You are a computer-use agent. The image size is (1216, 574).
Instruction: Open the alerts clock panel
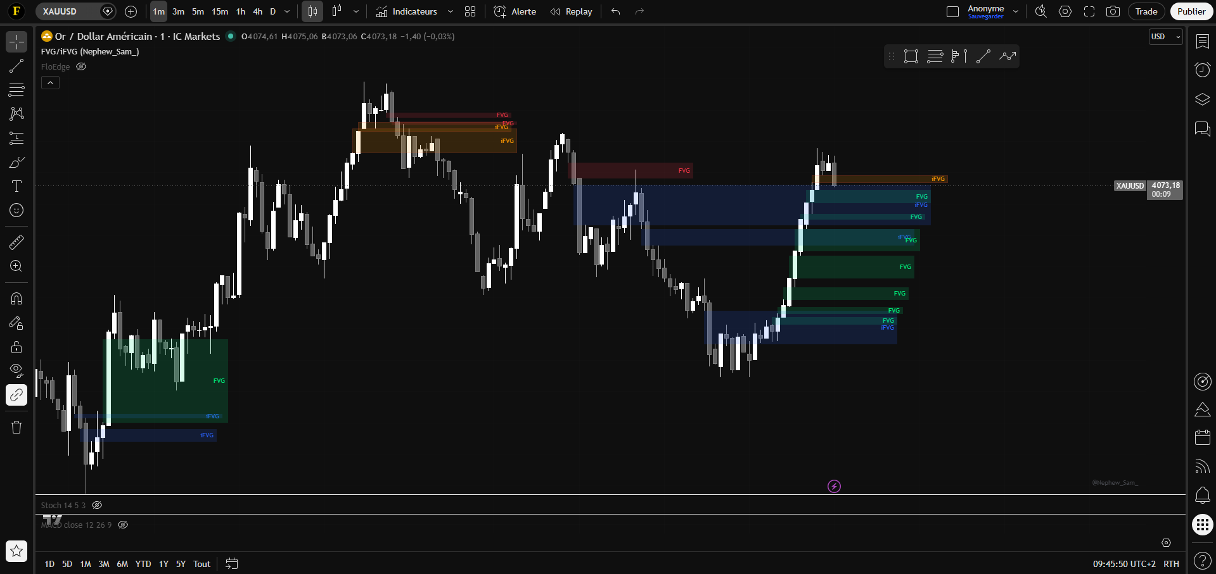coord(1202,70)
